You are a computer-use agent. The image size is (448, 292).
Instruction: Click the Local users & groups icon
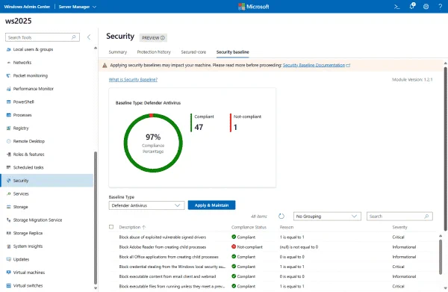click(x=8, y=49)
